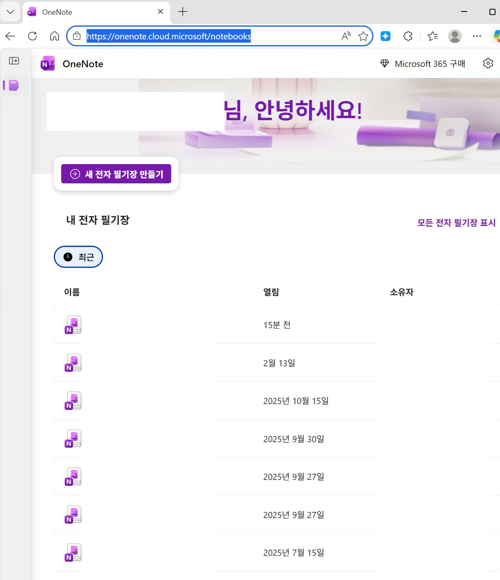
Task: Click the diamond premium icon
Action: pos(385,64)
